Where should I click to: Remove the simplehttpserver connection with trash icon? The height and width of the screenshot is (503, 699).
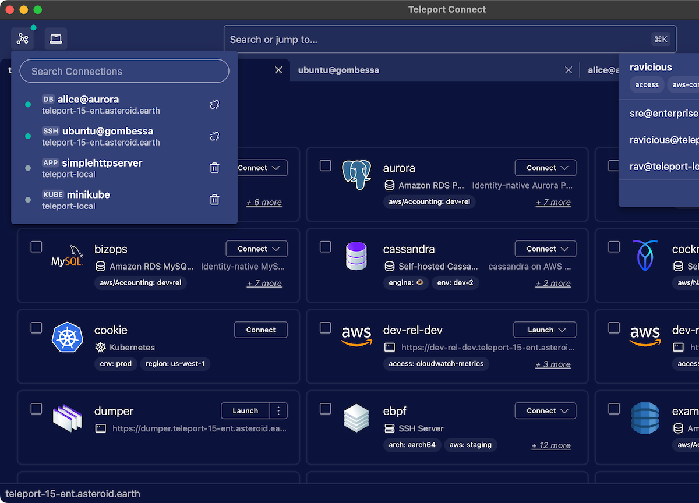point(214,168)
